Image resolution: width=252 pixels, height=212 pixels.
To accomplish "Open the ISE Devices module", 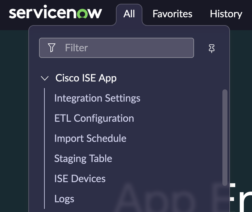I will [80, 179].
